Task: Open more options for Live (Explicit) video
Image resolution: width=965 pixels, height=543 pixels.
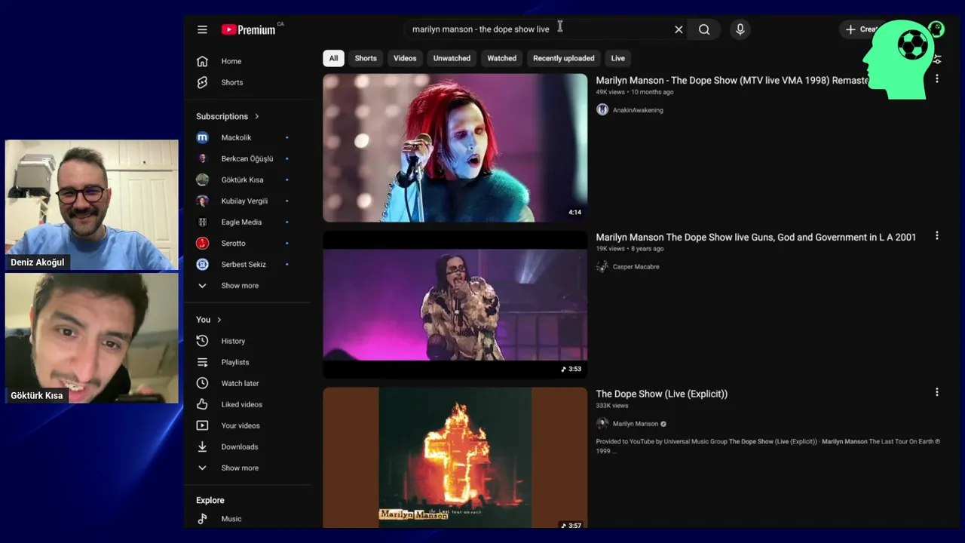Action: tap(937, 393)
